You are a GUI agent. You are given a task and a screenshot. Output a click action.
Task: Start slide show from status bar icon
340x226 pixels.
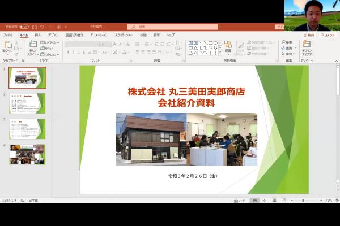[x=284, y=201]
